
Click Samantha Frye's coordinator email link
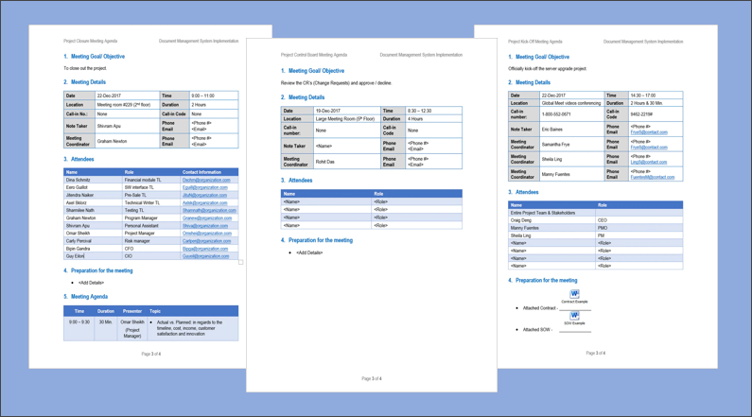649,148
